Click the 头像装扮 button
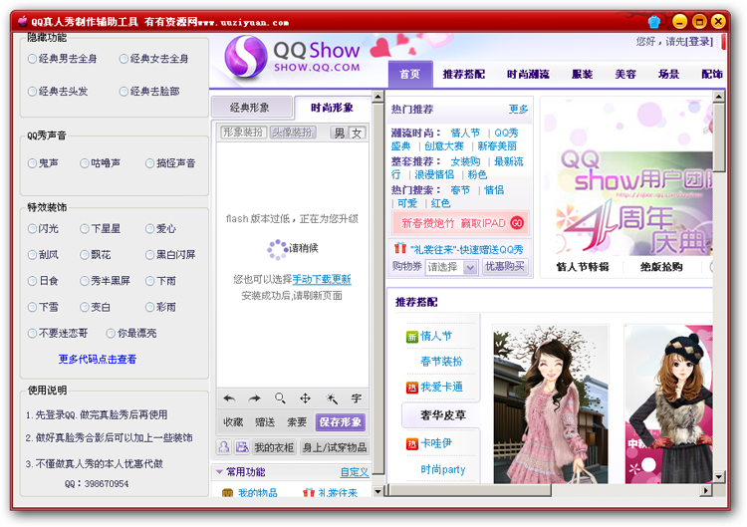 pyautogui.click(x=293, y=132)
